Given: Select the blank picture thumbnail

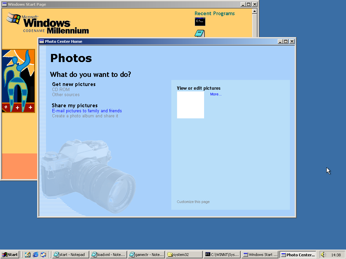Looking at the screenshot, I should (191, 105).
